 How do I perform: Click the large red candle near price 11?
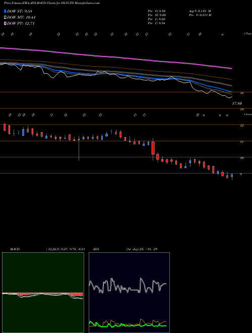tap(153, 148)
